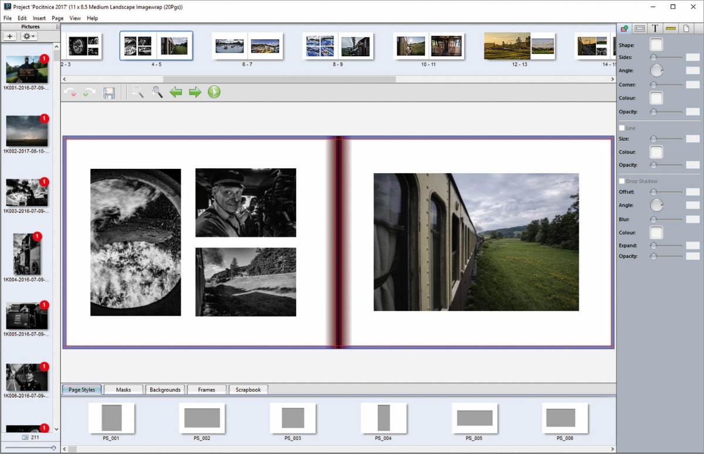704x454 pixels.
Task: Open the Edit menu
Action: 22,18
